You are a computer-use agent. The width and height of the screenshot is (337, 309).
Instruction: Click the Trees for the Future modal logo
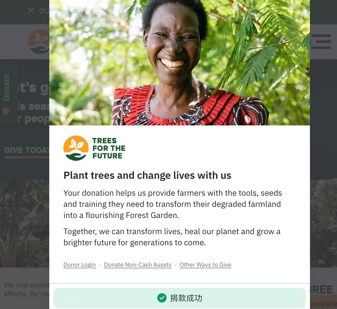[x=94, y=148]
